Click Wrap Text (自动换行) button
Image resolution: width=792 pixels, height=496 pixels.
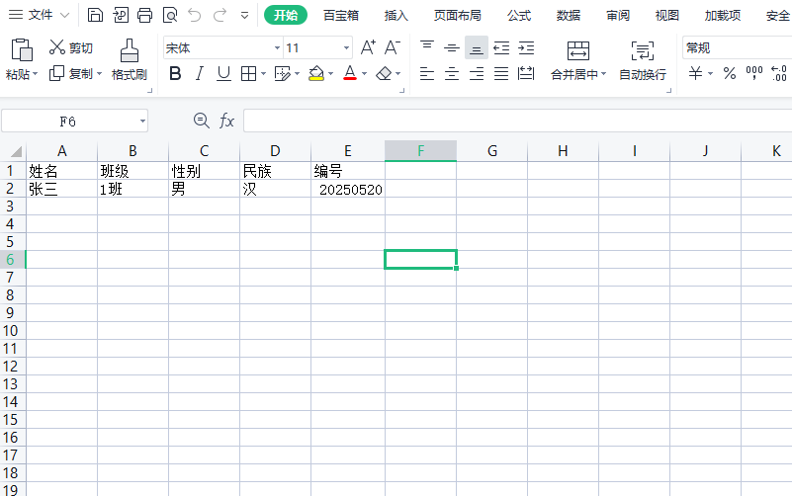pyautogui.click(x=643, y=60)
